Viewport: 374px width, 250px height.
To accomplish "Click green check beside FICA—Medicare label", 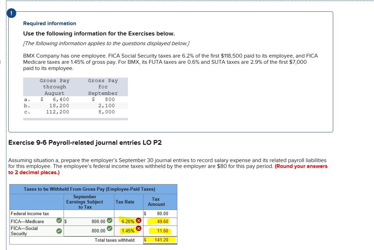I will tap(59, 220).
